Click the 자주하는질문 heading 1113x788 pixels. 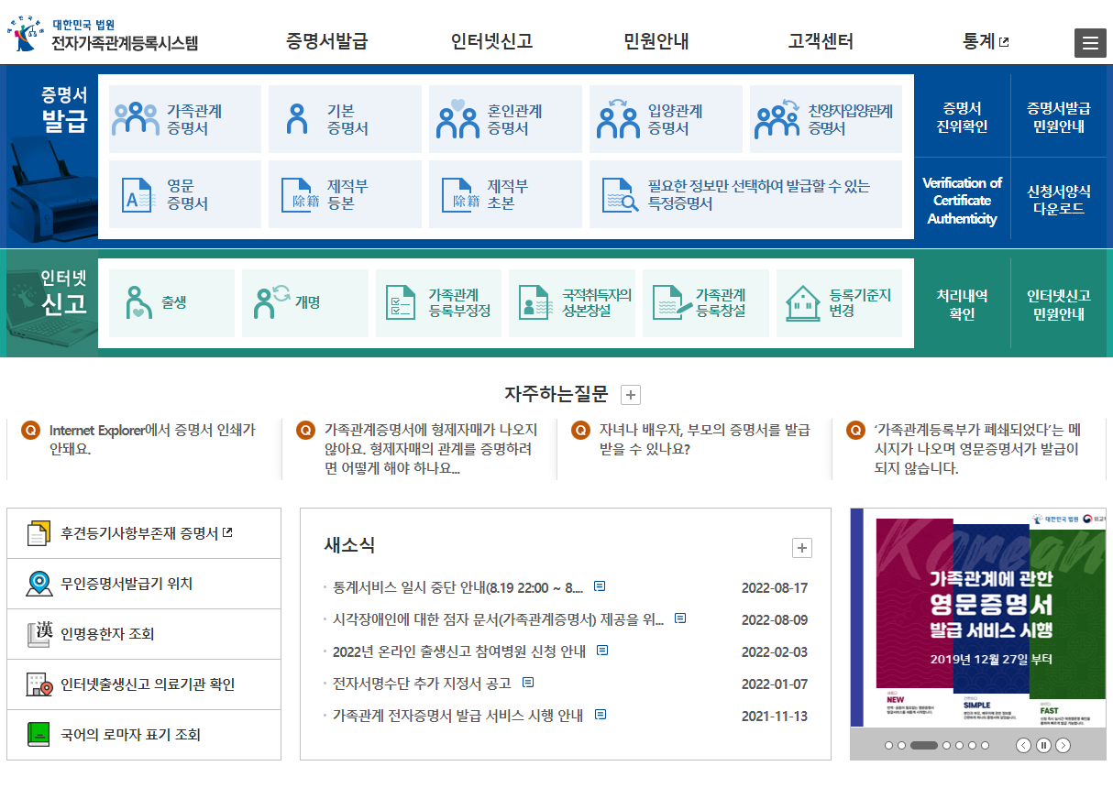click(556, 394)
